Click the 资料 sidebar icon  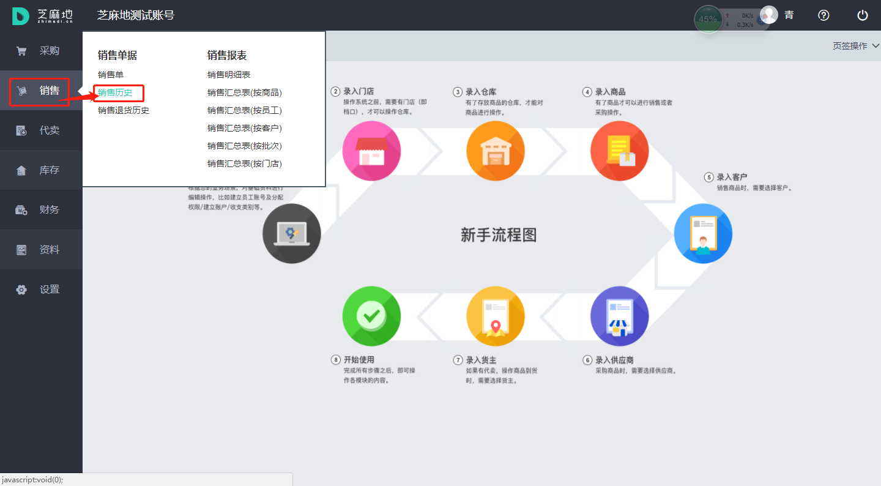tap(21, 250)
